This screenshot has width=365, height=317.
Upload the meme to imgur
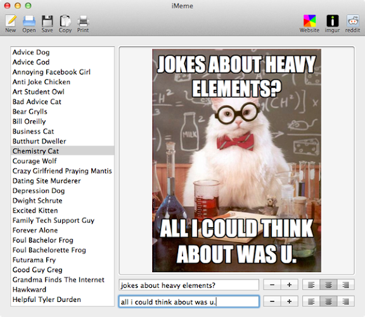click(333, 23)
